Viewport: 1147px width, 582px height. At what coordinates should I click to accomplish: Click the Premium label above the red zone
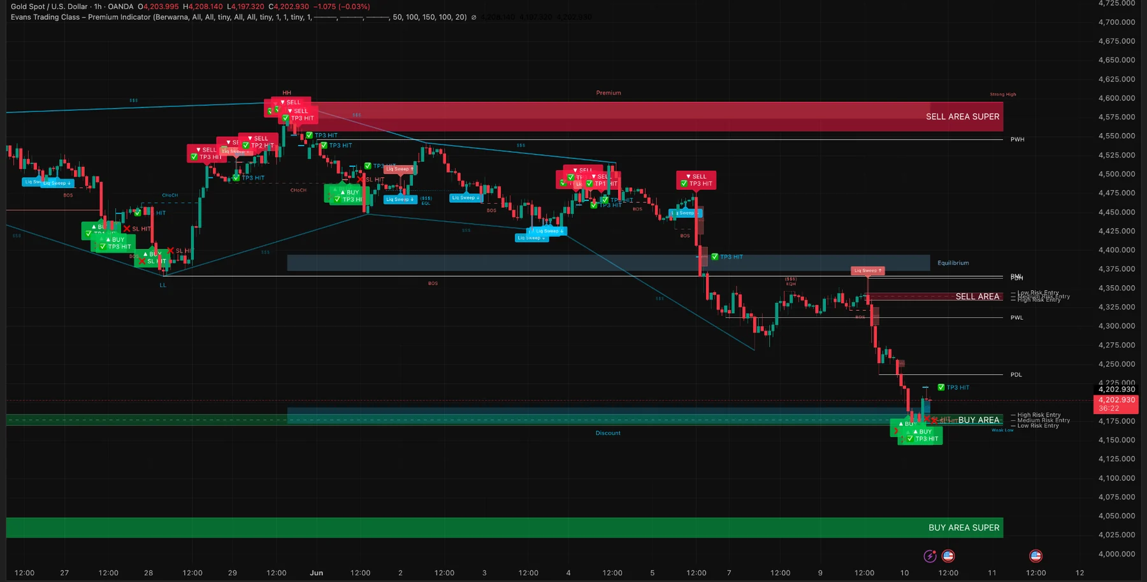609,93
